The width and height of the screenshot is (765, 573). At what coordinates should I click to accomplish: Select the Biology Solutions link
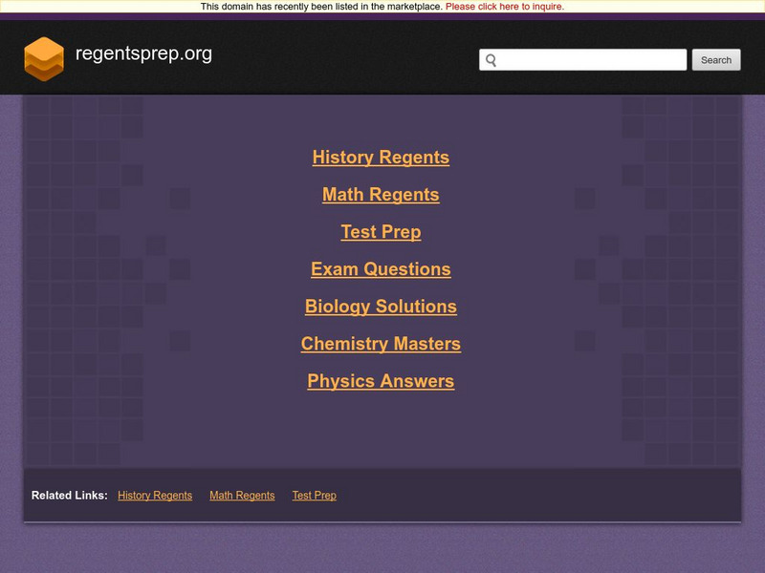[380, 307]
